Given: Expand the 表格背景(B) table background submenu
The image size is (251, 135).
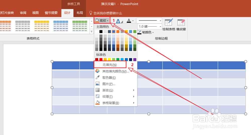Looking at the screenshot, I should pyautogui.click(x=115, y=103).
